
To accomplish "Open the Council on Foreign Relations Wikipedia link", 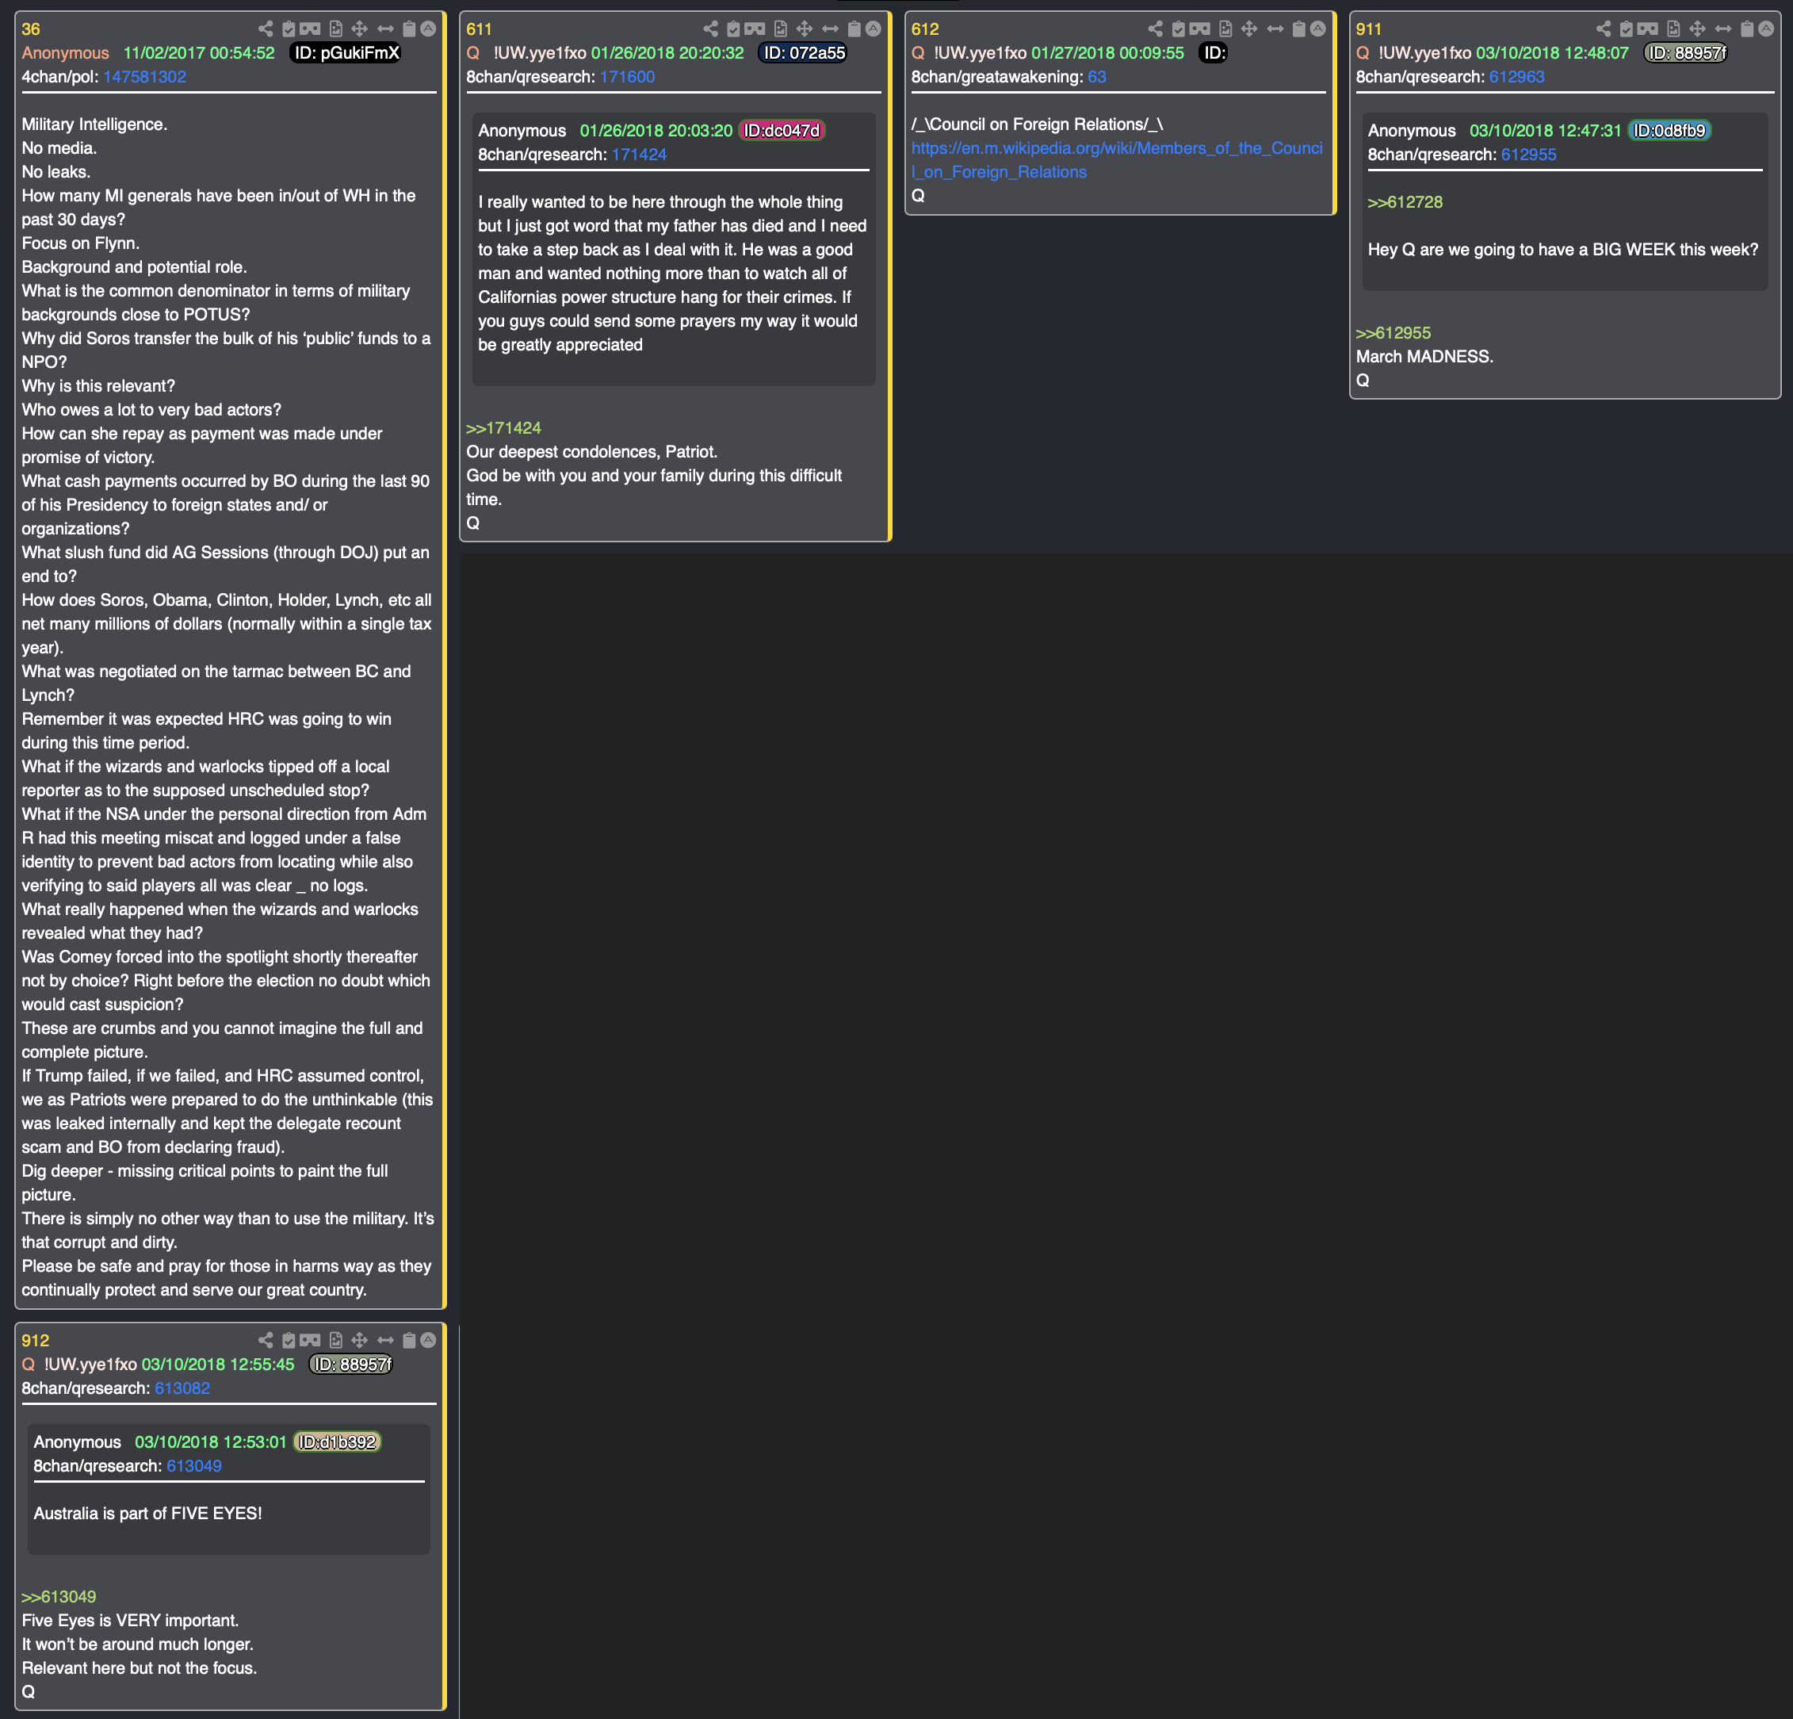I will point(1117,160).
